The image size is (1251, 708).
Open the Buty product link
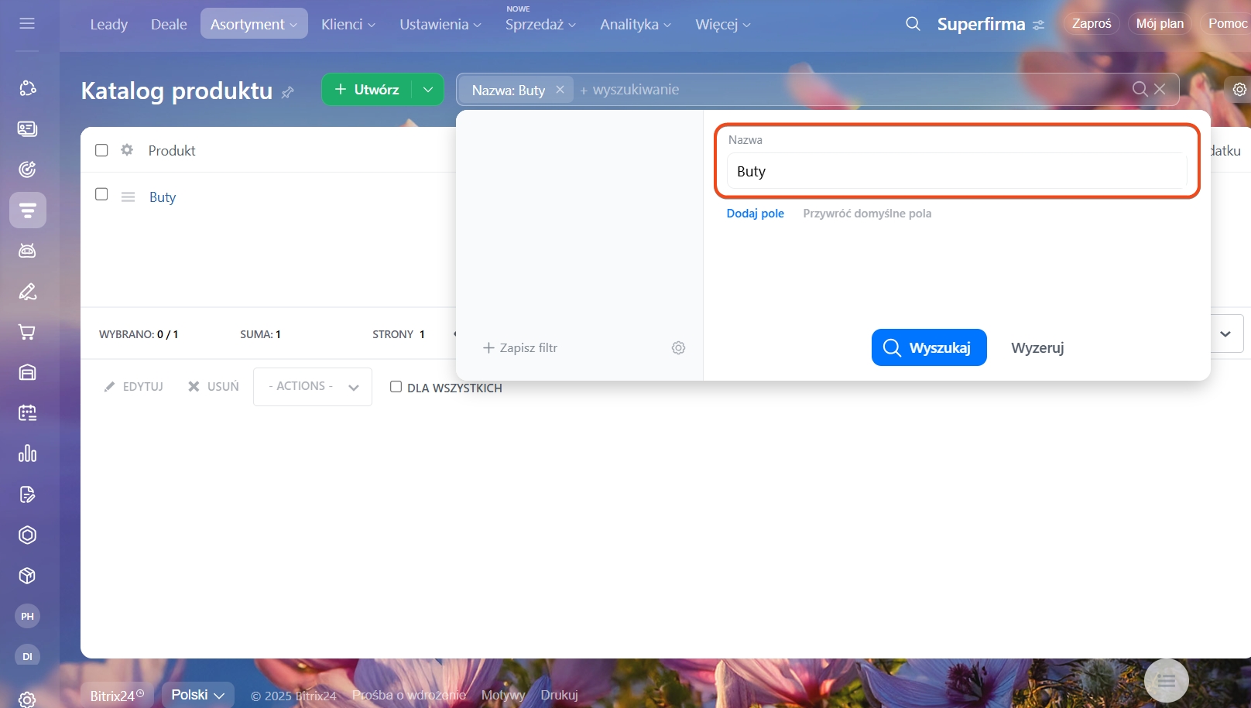pos(163,197)
